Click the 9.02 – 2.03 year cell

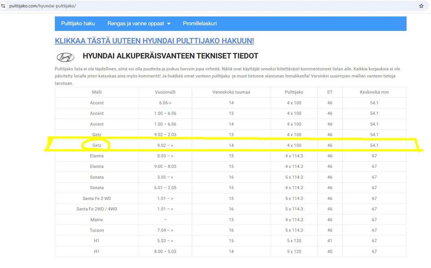pos(165,135)
